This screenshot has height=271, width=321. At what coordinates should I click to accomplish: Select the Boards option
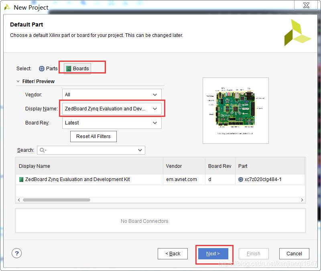(x=77, y=68)
